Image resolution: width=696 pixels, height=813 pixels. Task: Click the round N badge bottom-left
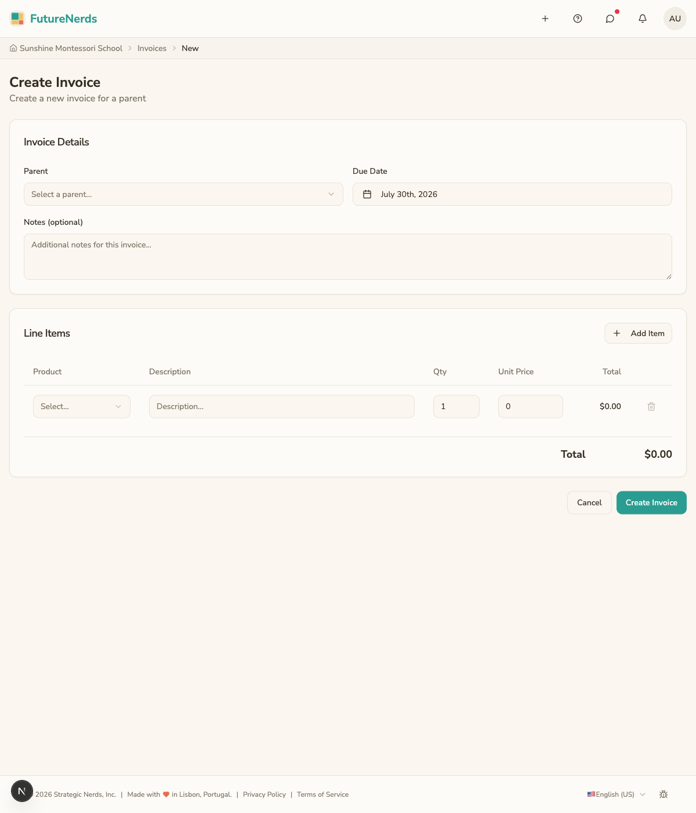pyautogui.click(x=22, y=791)
